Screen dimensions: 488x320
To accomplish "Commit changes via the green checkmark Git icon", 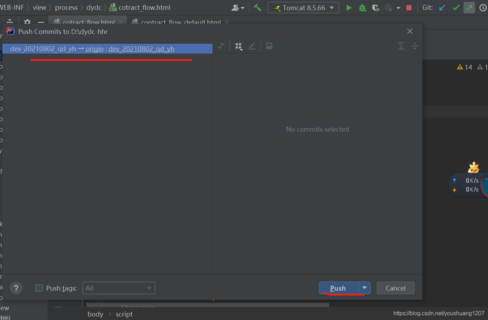I will tap(456, 7).
